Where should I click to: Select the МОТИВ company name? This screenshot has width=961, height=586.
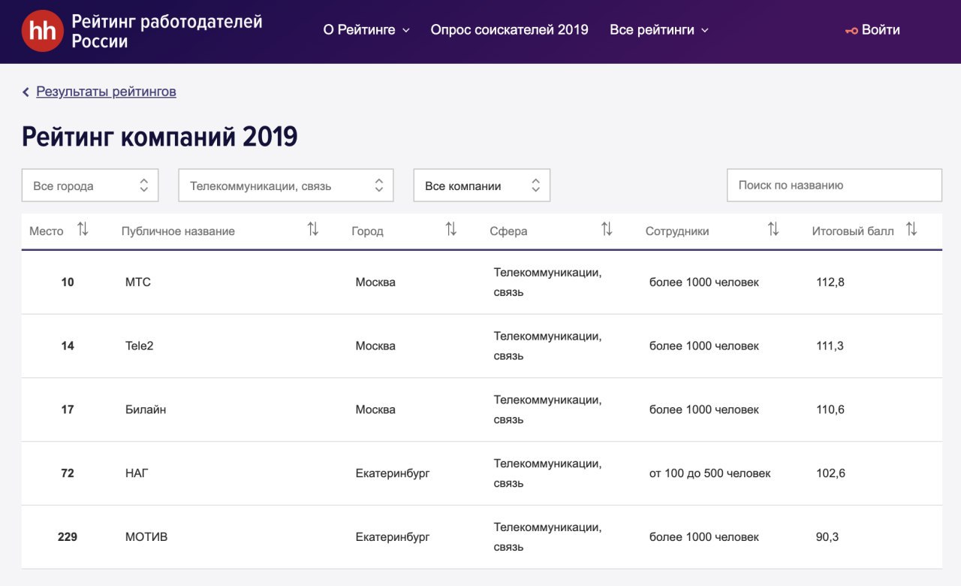(146, 538)
